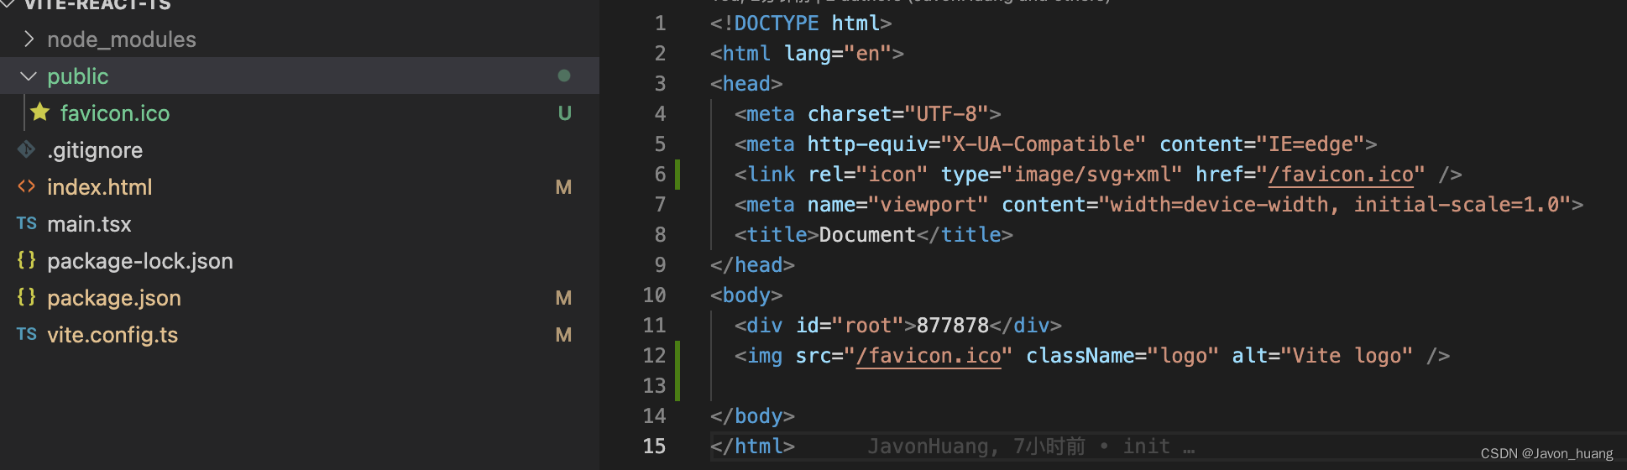Open index.html from the file tree
Image resolution: width=1627 pixels, height=470 pixels.
pyautogui.click(x=100, y=187)
